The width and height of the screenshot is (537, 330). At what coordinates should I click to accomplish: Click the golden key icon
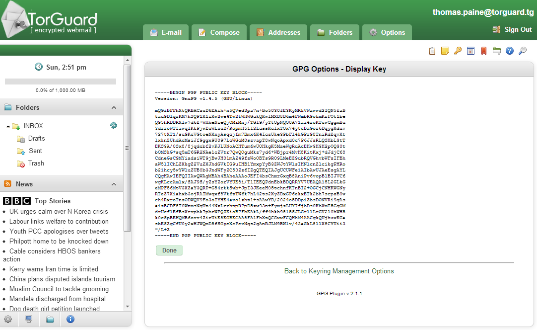pyautogui.click(x=458, y=51)
